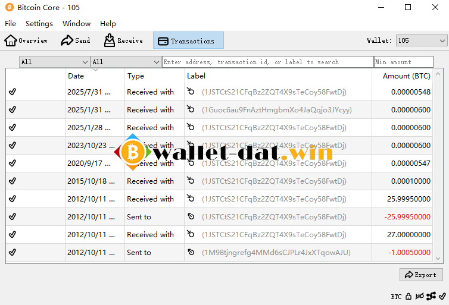Click the confirmed checkmark on the 2025/1/31 row
This screenshot has width=449, height=305.
pos(13,109)
